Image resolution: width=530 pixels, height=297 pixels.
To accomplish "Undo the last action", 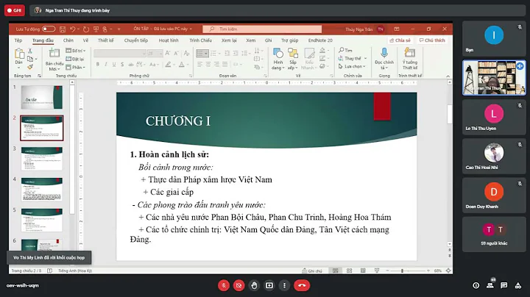I will pyautogui.click(x=73, y=29).
